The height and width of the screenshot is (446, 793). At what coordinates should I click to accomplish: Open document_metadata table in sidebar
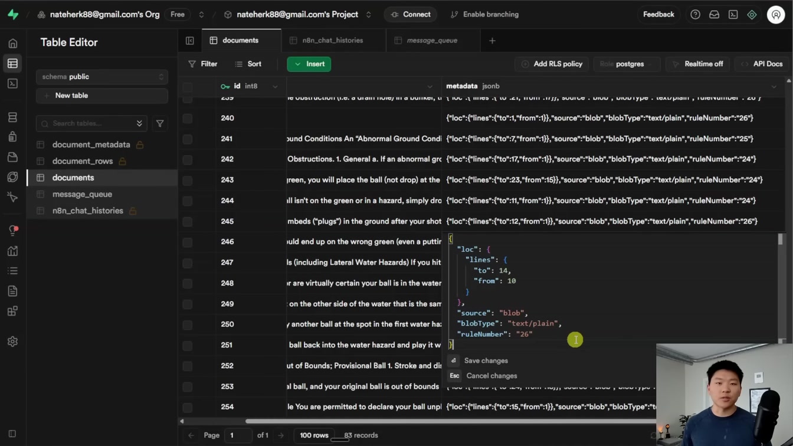point(91,145)
